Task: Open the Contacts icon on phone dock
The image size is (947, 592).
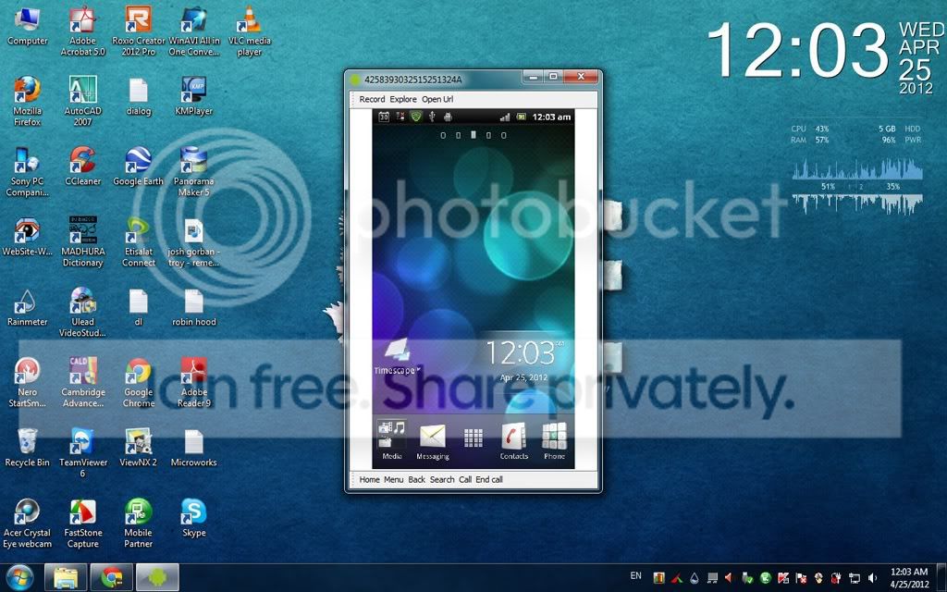Action: [x=514, y=441]
